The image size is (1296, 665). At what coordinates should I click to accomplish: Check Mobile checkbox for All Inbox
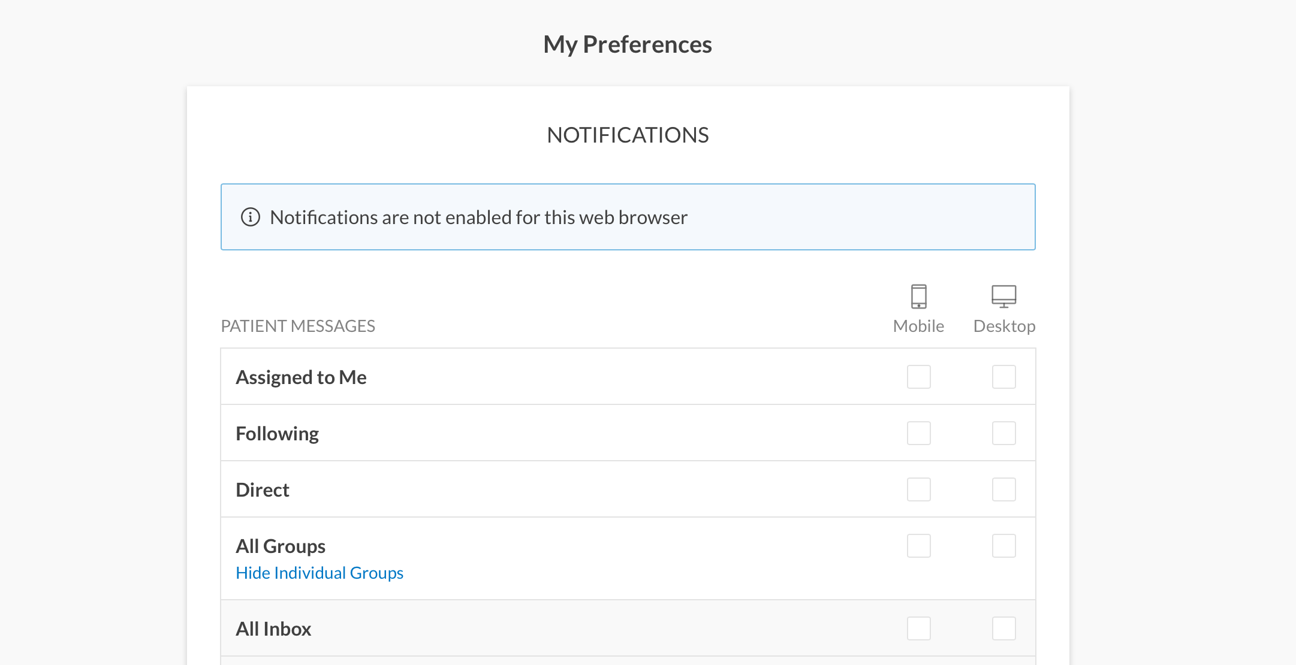pyautogui.click(x=918, y=628)
